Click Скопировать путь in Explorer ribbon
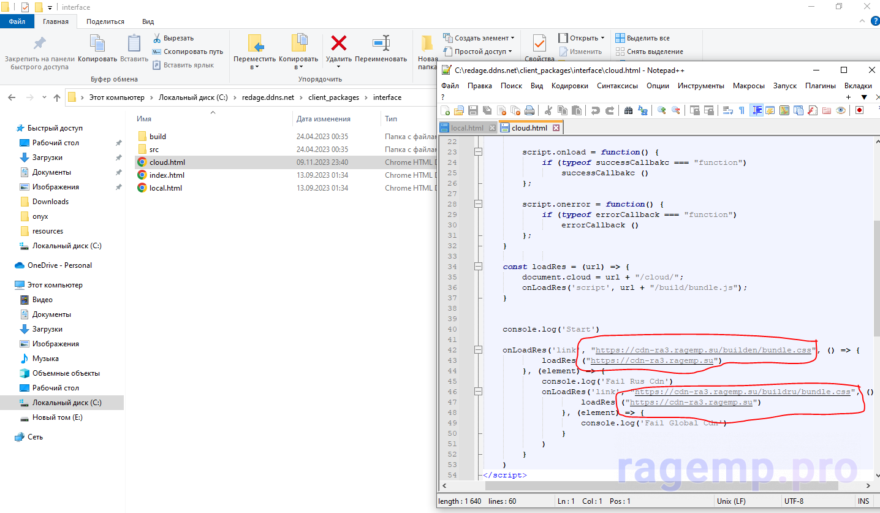 pyautogui.click(x=188, y=51)
